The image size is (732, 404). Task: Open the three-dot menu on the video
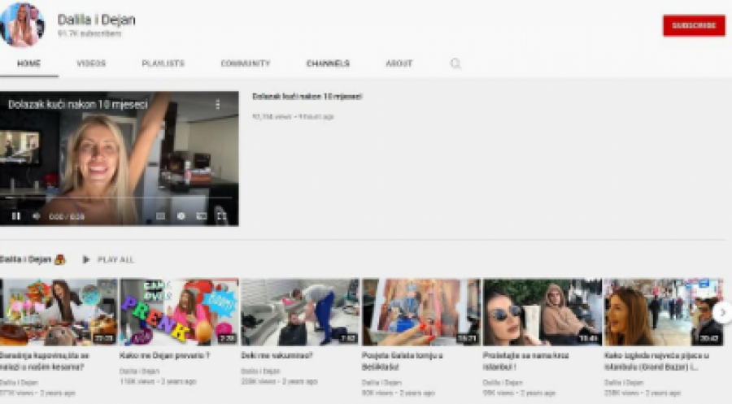pyautogui.click(x=217, y=105)
